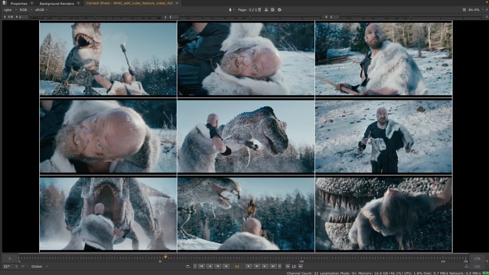Screen dimensions: 489x275
Task: Open the Global frame range dropdown
Action: click(38, 266)
